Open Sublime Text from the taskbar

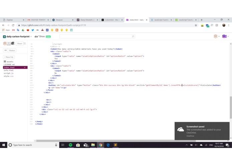pos(115,145)
